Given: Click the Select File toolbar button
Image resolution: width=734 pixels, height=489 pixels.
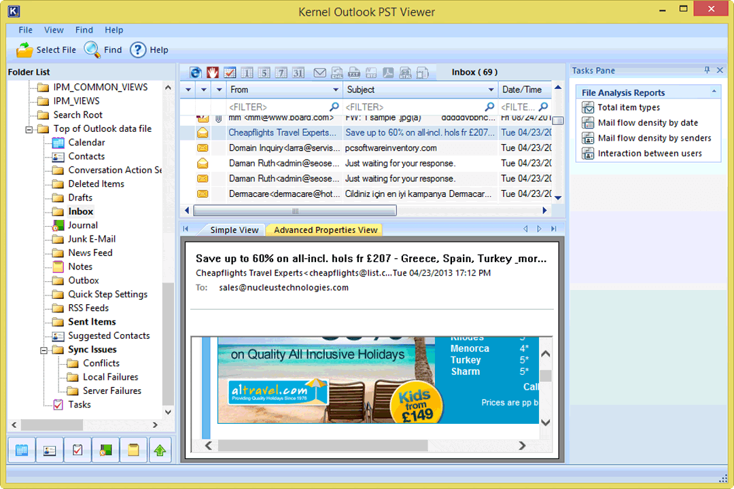Looking at the screenshot, I should [x=46, y=50].
